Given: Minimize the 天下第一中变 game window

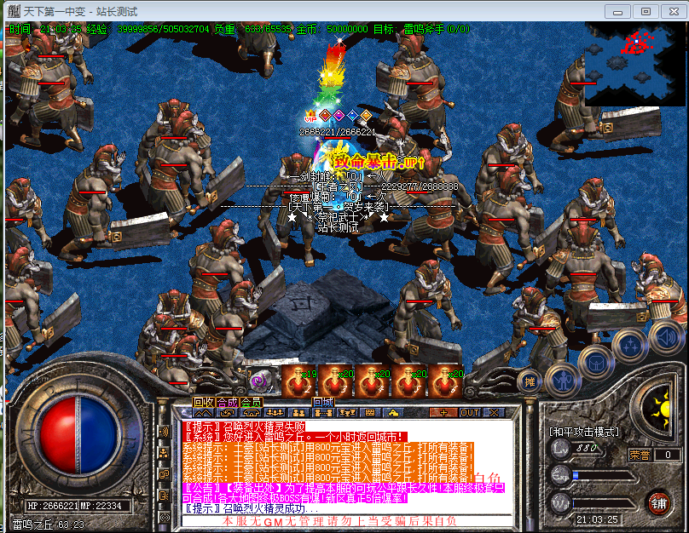Looking at the screenshot, I should pyautogui.click(x=618, y=11).
